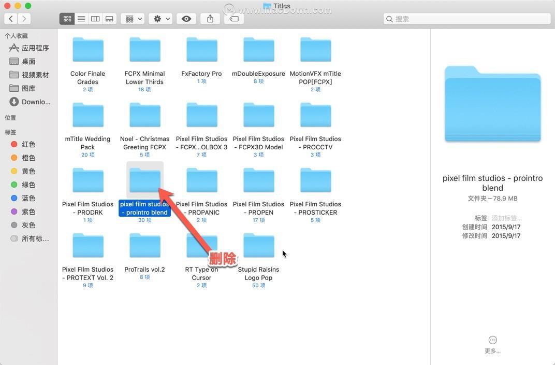Open Downloads in the sidebar
Viewport: 555px width, 365px height.
(30, 102)
